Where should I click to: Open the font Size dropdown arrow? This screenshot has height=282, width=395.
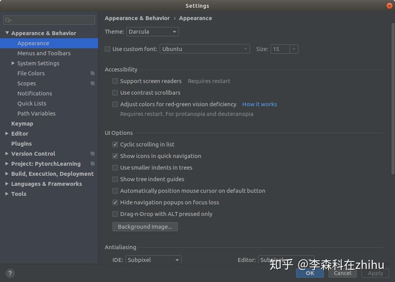[x=294, y=49]
